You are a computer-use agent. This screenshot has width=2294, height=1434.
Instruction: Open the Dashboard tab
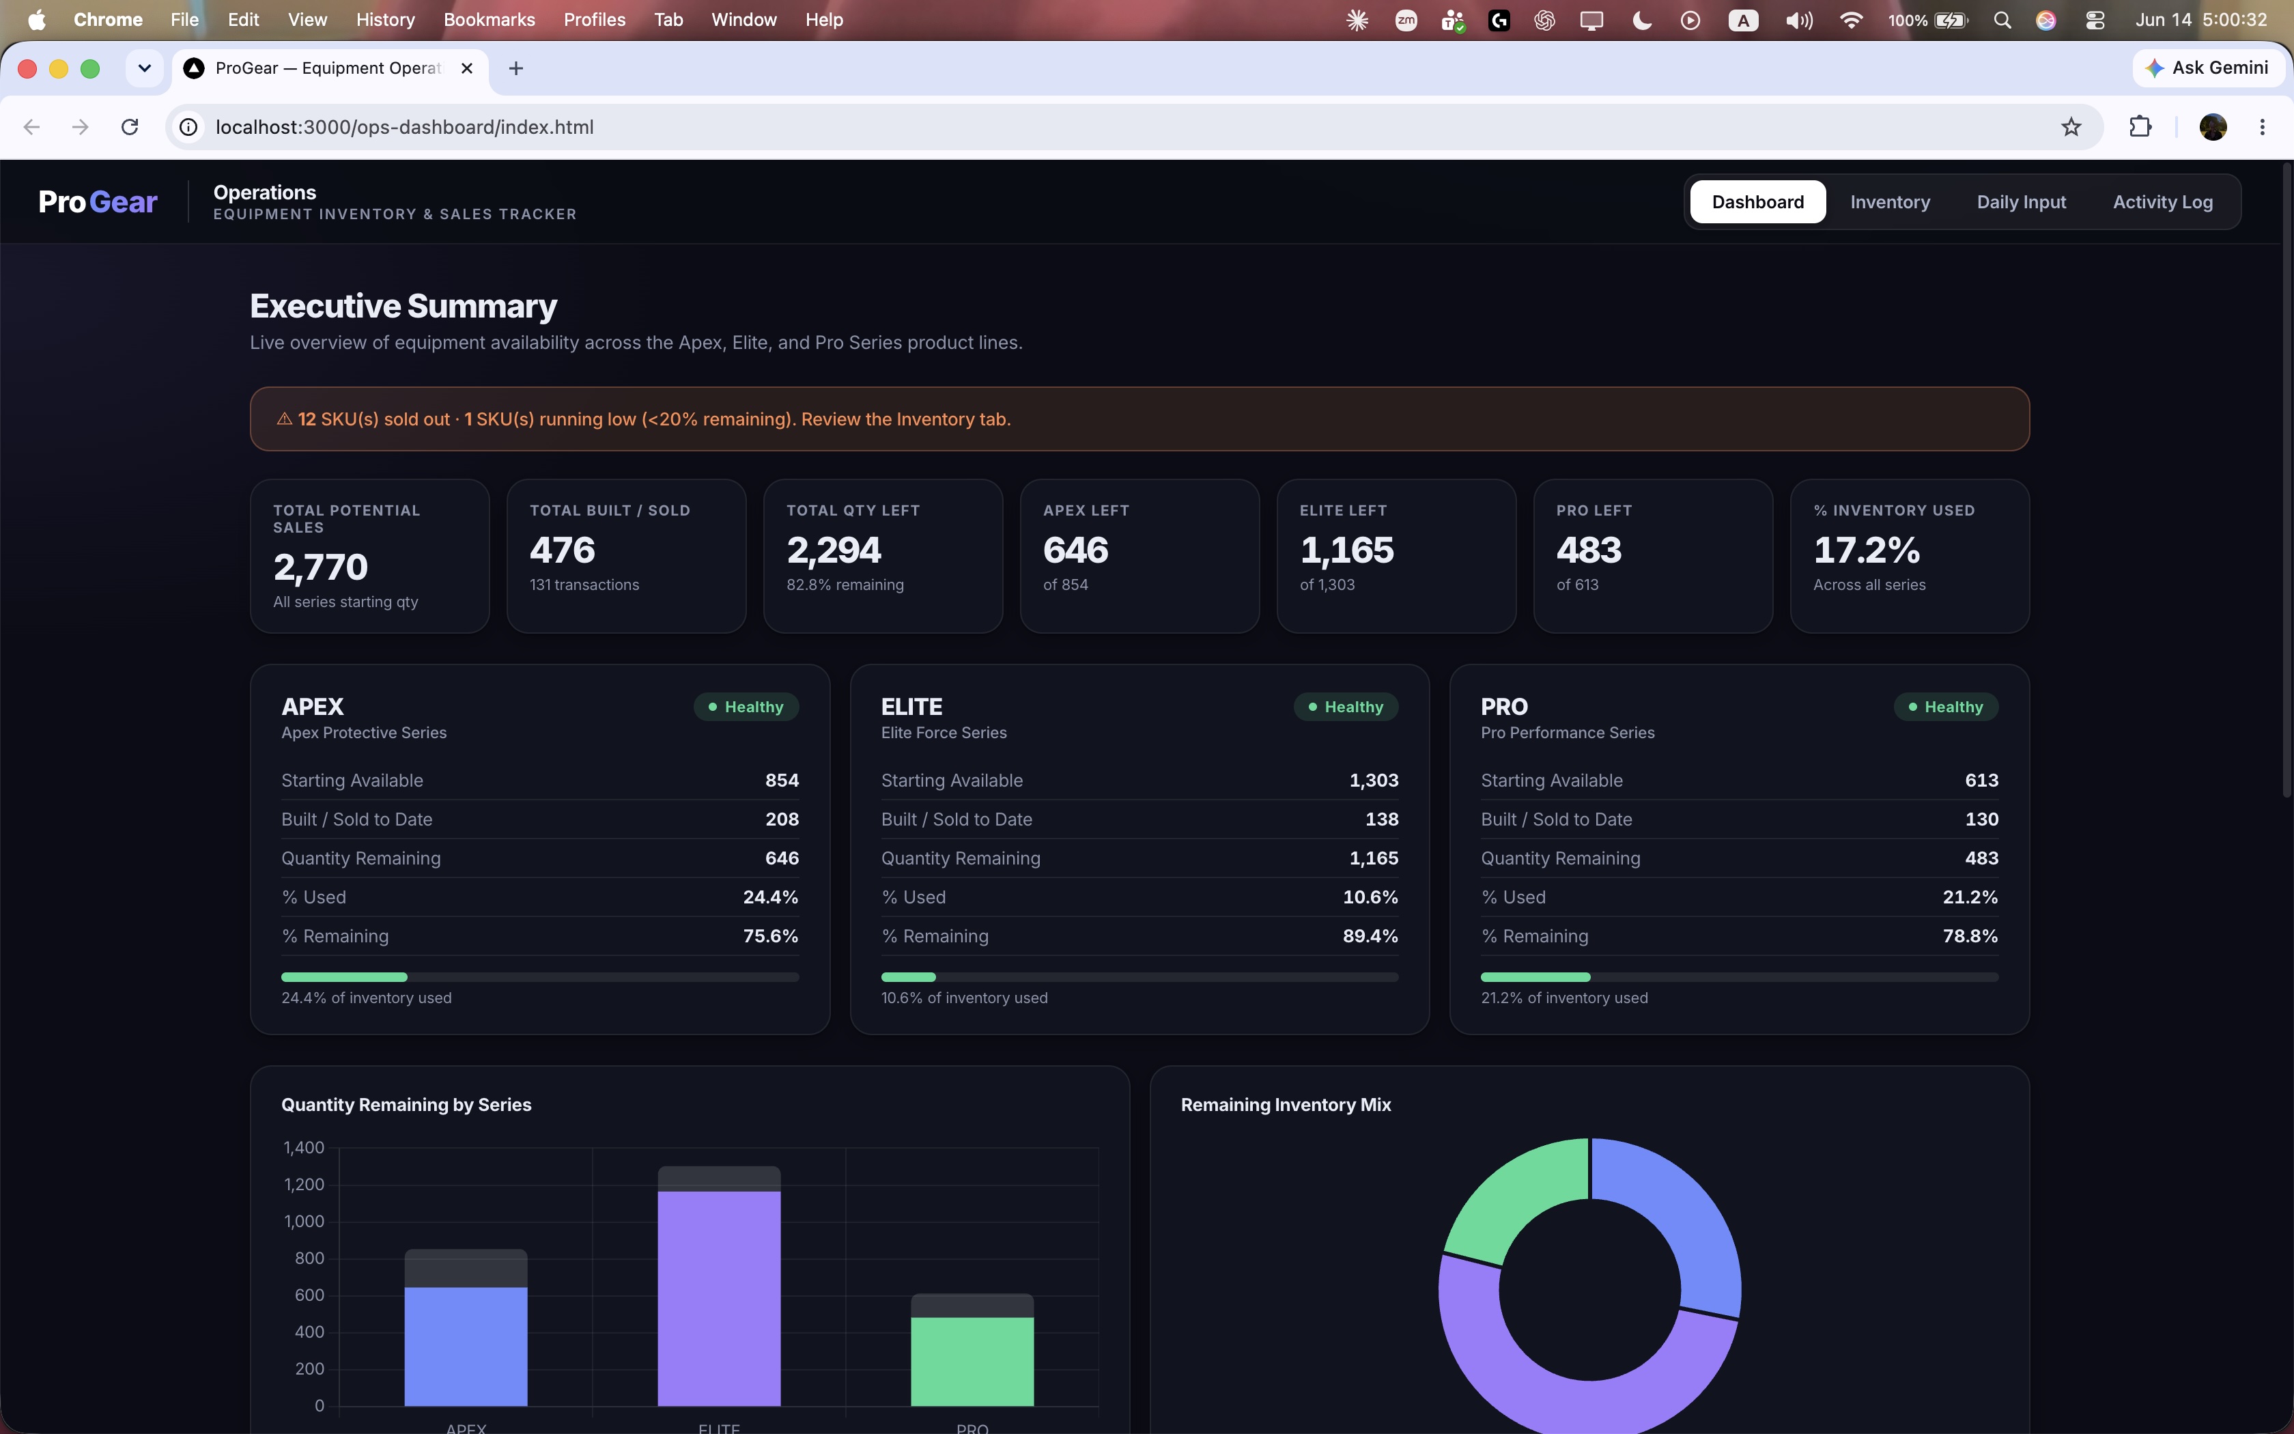coord(1757,202)
